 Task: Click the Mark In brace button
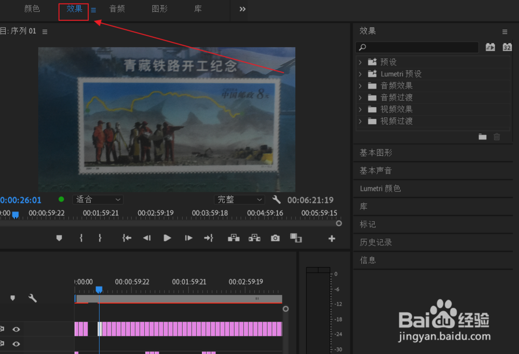click(x=81, y=238)
